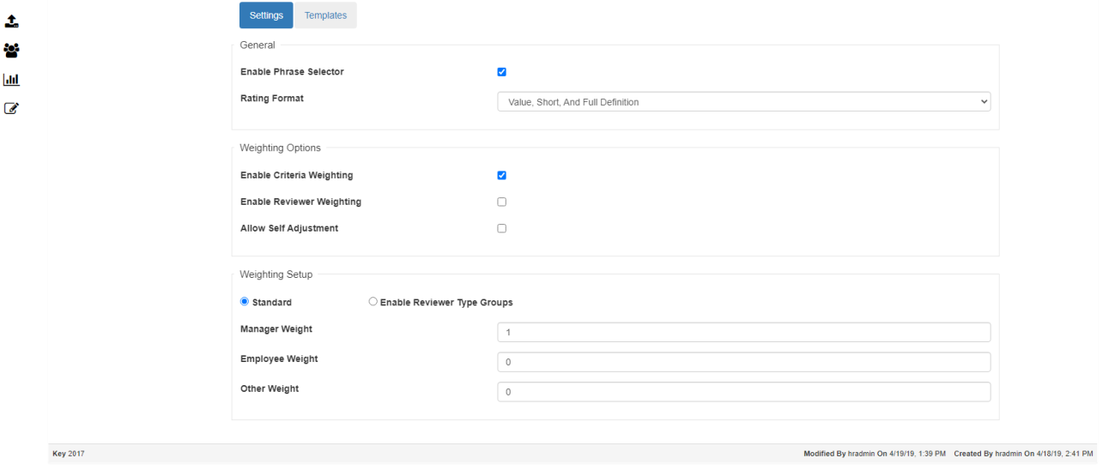The width and height of the screenshot is (1115, 476).
Task: Switch to the Settings tab
Action: point(266,15)
